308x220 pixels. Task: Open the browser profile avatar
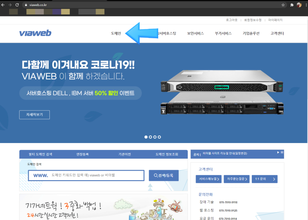(x=299, y=5)
